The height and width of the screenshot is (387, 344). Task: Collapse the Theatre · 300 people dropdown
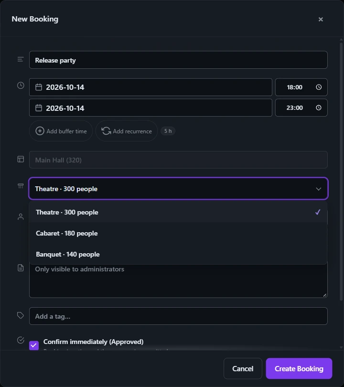[x=178, y=189]
